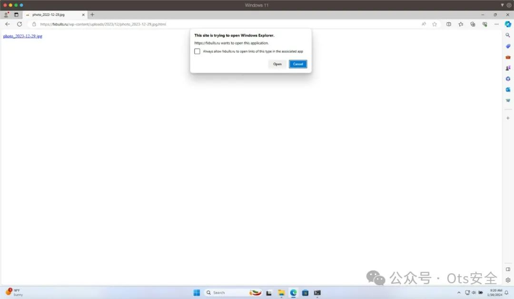Open Outlook in the sidebar
The height and width of the screenshot is (299, 514).
point(508,90)
